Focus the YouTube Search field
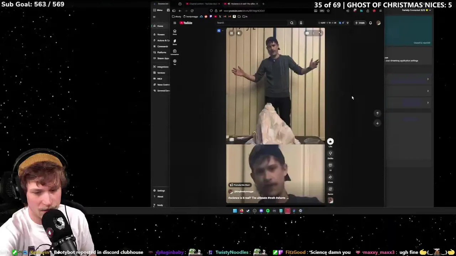 point(252,23)
